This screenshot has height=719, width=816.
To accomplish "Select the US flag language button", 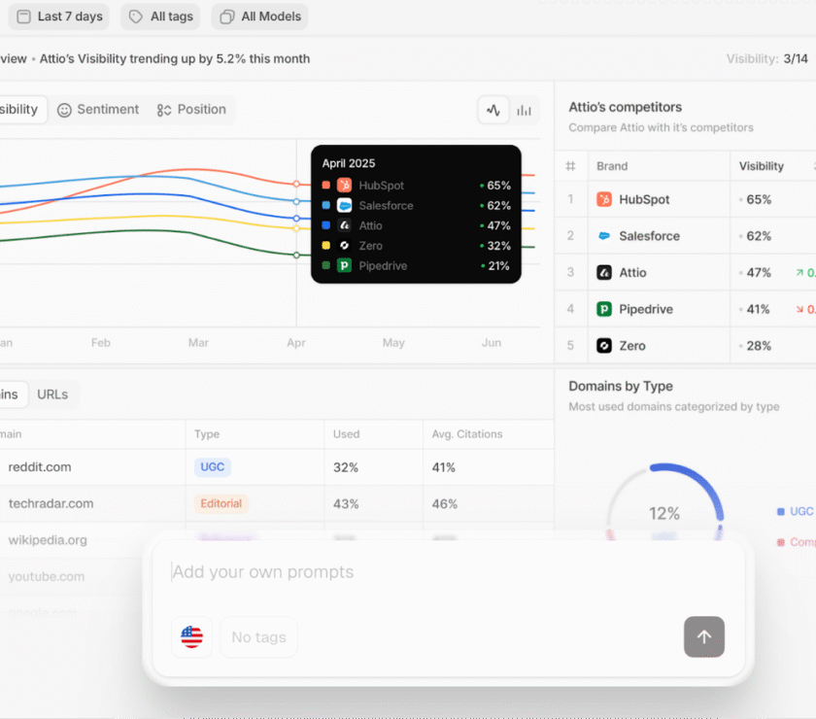I will pyautogui.click(x=192, y=637).
